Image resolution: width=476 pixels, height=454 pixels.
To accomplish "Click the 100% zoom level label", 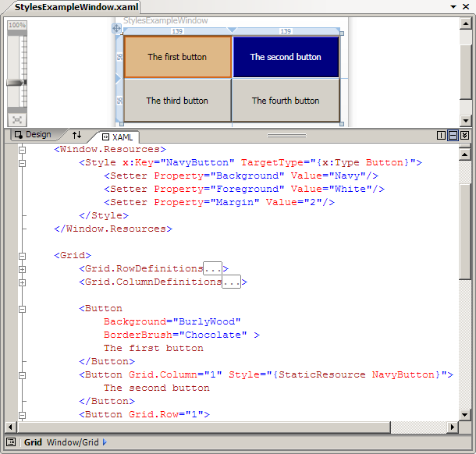I will pyautogui.click(x=17, y=25).
